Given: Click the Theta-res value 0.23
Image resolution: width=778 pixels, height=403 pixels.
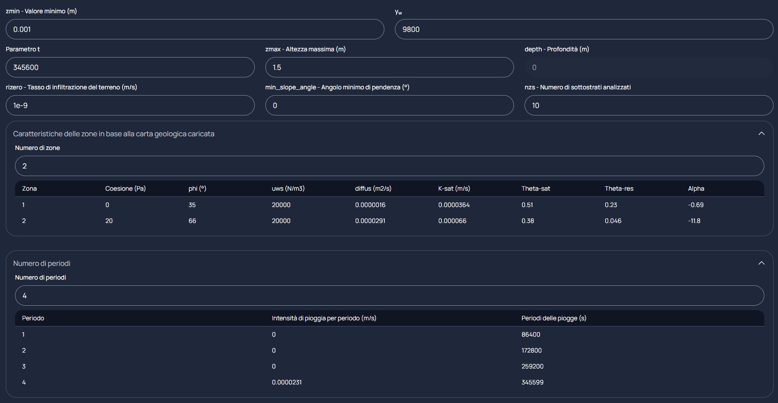Looking at the screenshot, I should (x=611, y=205).
